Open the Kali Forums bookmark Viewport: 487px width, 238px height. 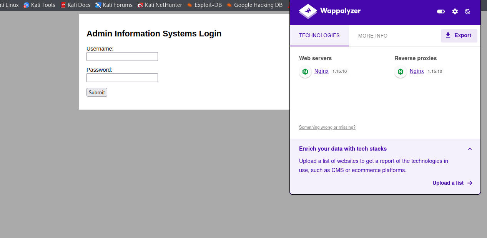coord(114,5)
